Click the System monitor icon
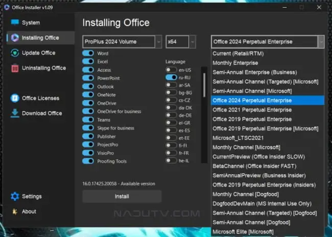Viewport: 332px width, 237px height. (x=15, y=22)
